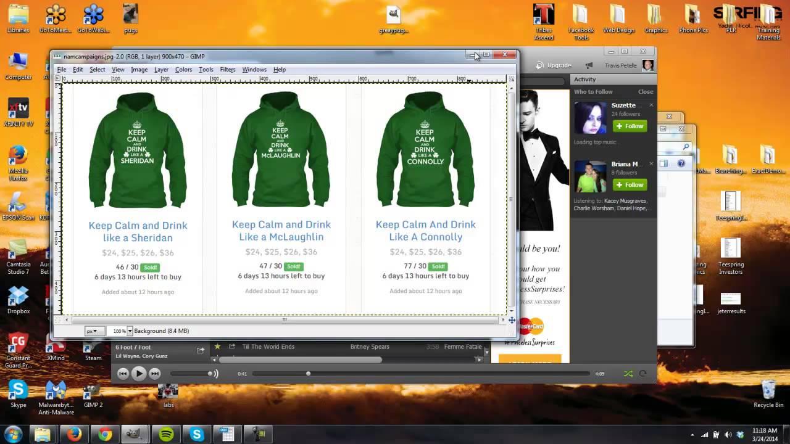Open GIMP's View menu
This screenshot has width=790, height=444.
[118, 70]
